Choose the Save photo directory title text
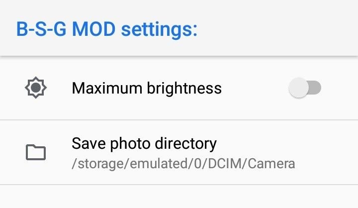Viewport: 358px width, 208px height. [x=144, y=144]
